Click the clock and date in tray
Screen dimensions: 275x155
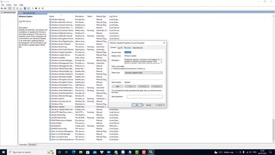(x=262, y=152)
